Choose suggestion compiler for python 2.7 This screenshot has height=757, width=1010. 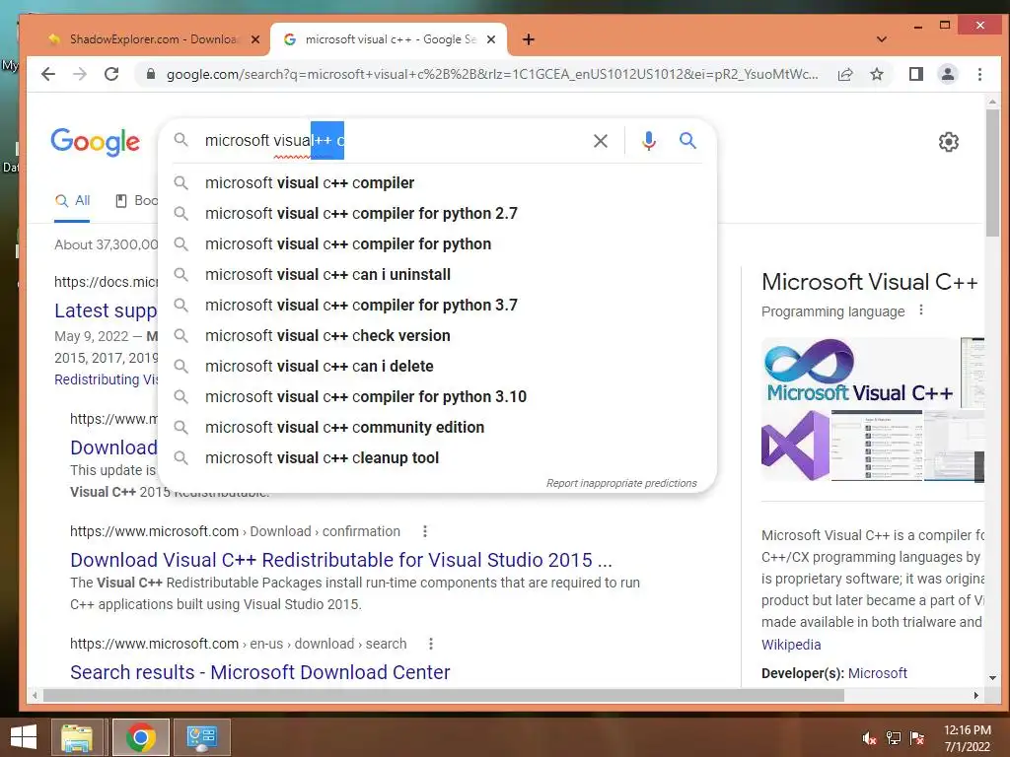(437, 213)
